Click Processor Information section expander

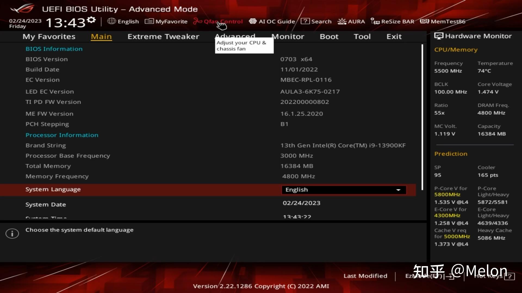click(x=62, y=135)
